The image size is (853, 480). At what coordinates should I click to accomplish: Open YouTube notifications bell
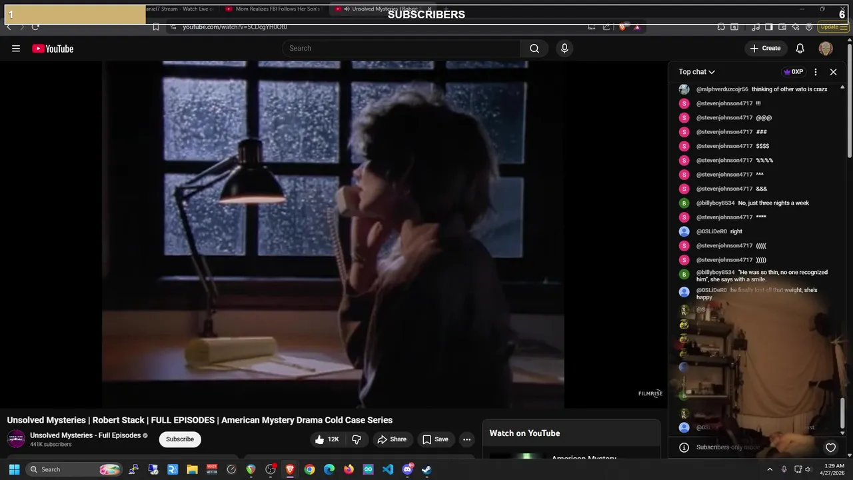coord(800,48)
